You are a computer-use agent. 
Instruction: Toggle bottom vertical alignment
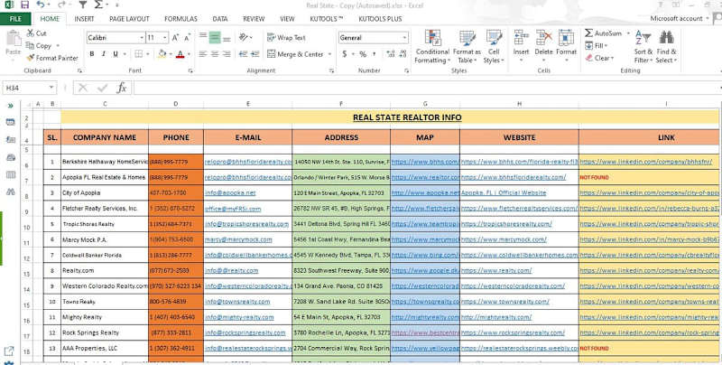click(x=227, y=38)
